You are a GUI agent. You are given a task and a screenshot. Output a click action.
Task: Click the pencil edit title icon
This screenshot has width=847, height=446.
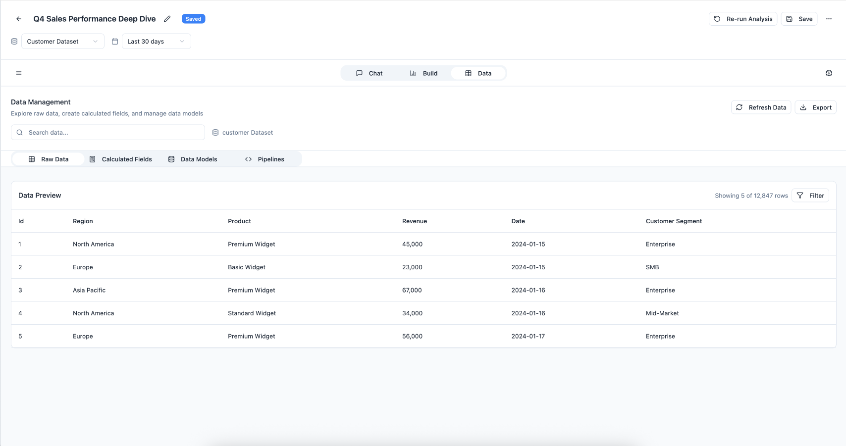click(x=167, y=19)
